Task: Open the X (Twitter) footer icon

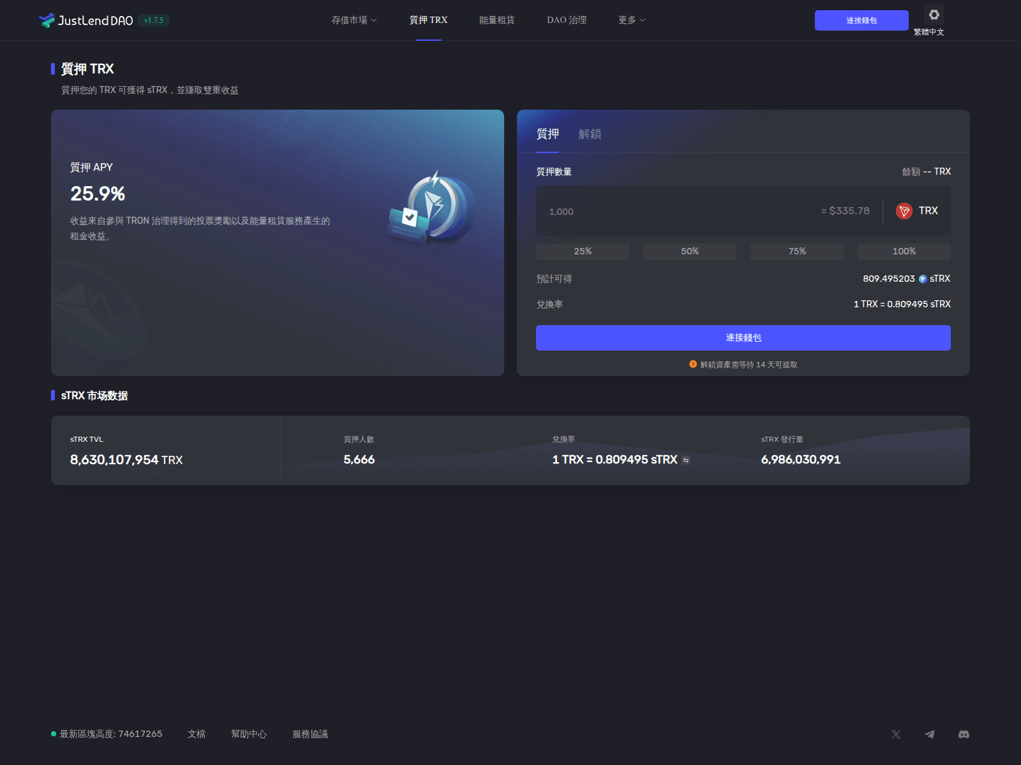Action: pos(896,734)
